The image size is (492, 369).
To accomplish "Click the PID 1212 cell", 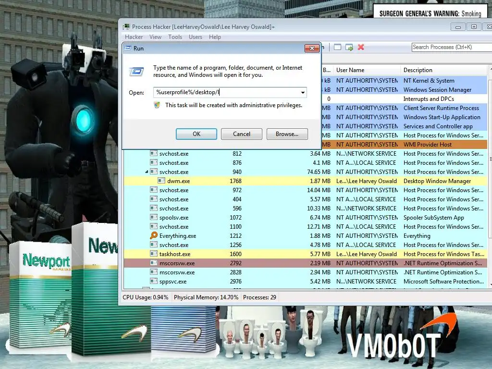I will click(x=235, y=235).
